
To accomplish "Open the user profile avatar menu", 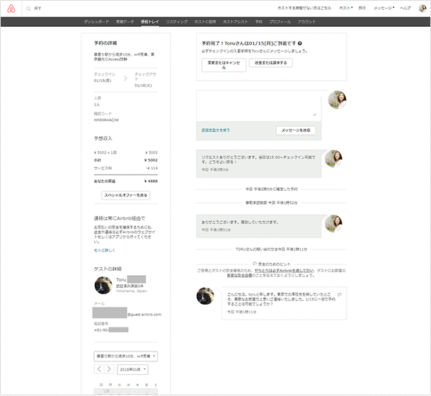I will point(422,8).
